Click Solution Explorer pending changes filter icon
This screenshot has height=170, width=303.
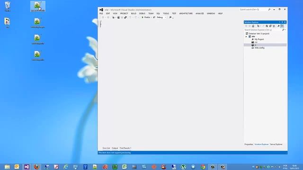[x=258, y=26]
